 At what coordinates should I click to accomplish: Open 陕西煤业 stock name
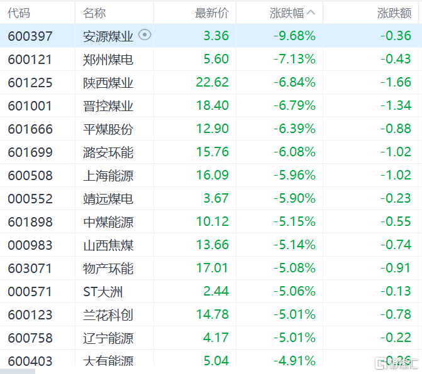coord(108,83)
